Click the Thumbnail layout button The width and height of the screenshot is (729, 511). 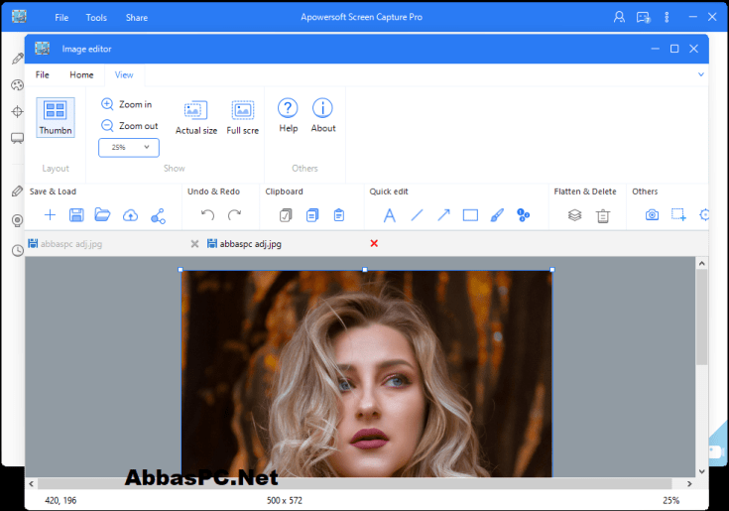(56, 117)
